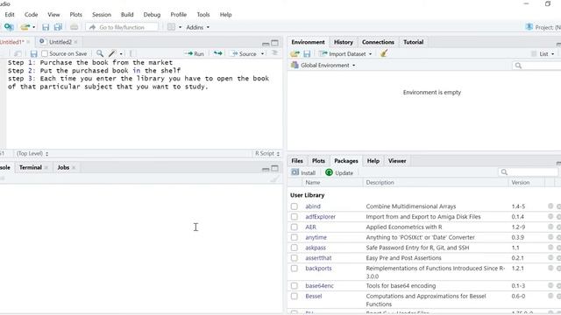The height and width of the screenshot is (315, 561).
Task: Check the abind package checkbox
Action: pos(295,206)
